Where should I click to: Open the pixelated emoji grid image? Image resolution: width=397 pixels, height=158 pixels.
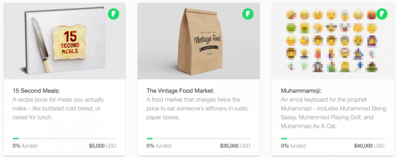tap(333, 41)
